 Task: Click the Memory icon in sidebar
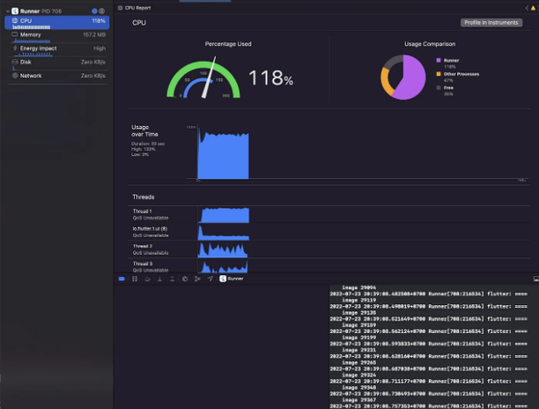15,34
